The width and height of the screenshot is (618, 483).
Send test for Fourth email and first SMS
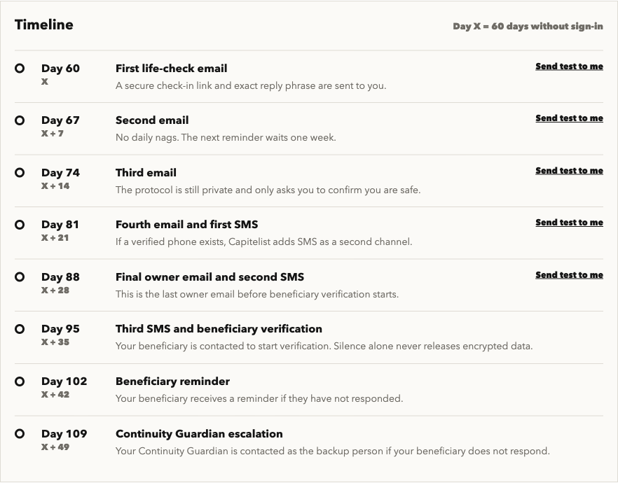pyautogui.click(x=569, y=223)
